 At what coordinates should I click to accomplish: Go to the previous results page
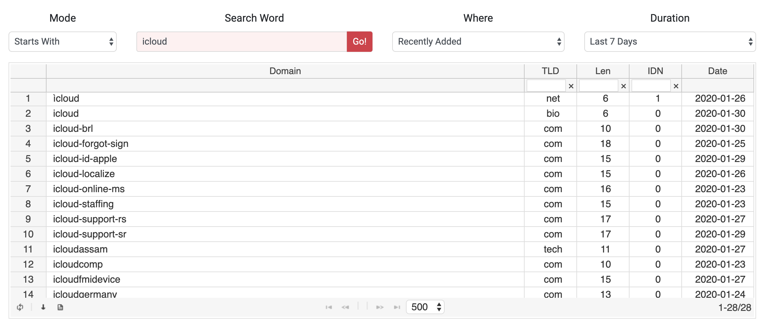[x=345, y=307]
